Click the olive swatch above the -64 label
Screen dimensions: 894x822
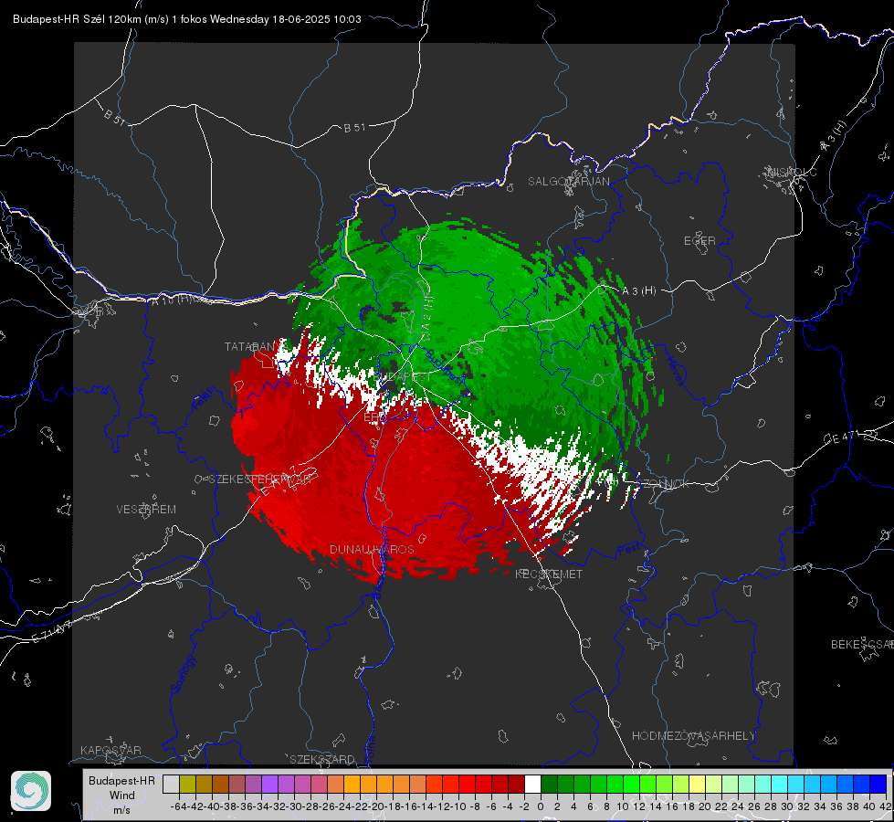(187, 785)
